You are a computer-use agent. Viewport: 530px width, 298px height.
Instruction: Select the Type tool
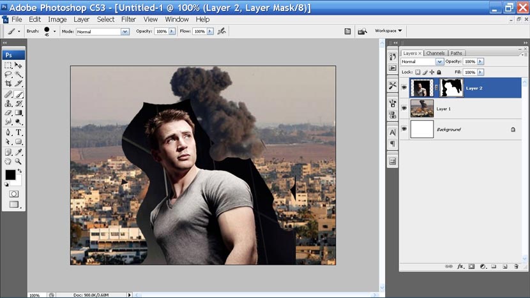[x=19, y=132]
